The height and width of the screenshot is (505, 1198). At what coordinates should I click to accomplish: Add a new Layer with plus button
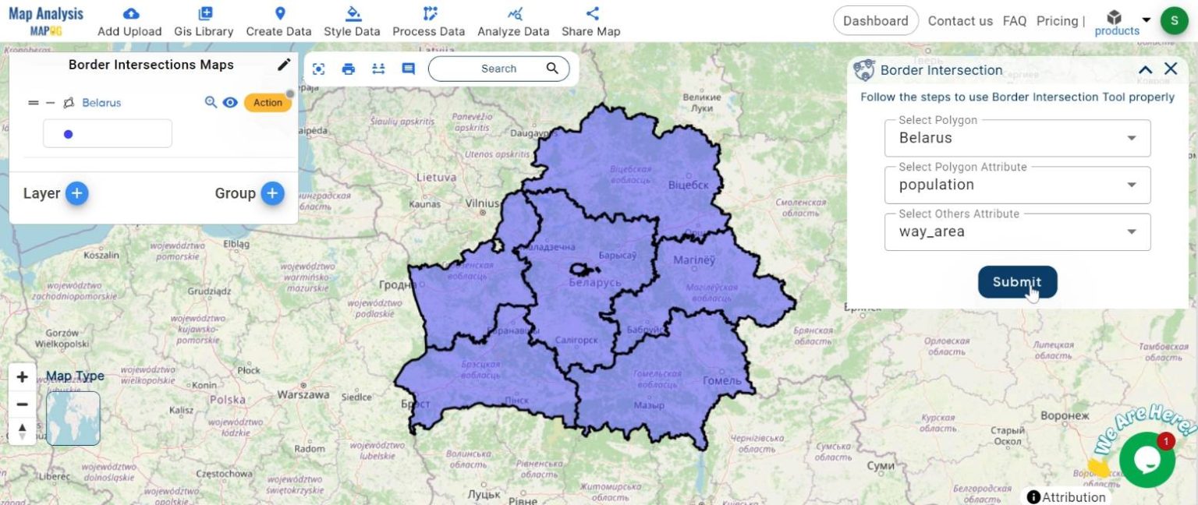(76, 193)
